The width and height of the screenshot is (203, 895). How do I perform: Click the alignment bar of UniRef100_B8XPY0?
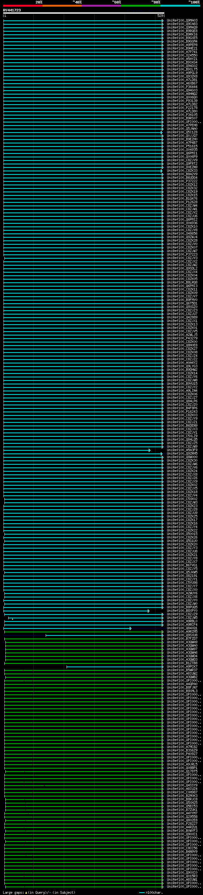click(x=76, y=611)
